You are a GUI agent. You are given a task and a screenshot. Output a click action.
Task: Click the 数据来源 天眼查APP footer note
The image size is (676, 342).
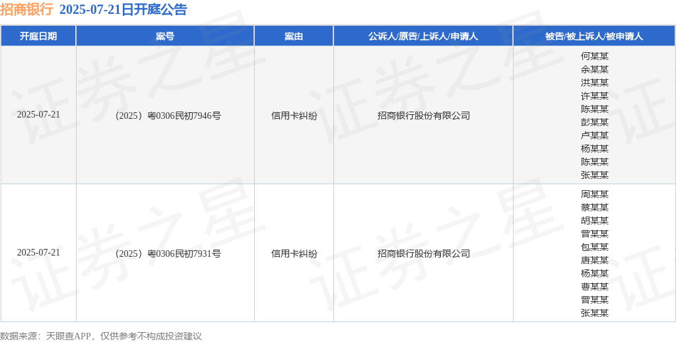click(x=101, y=336)
